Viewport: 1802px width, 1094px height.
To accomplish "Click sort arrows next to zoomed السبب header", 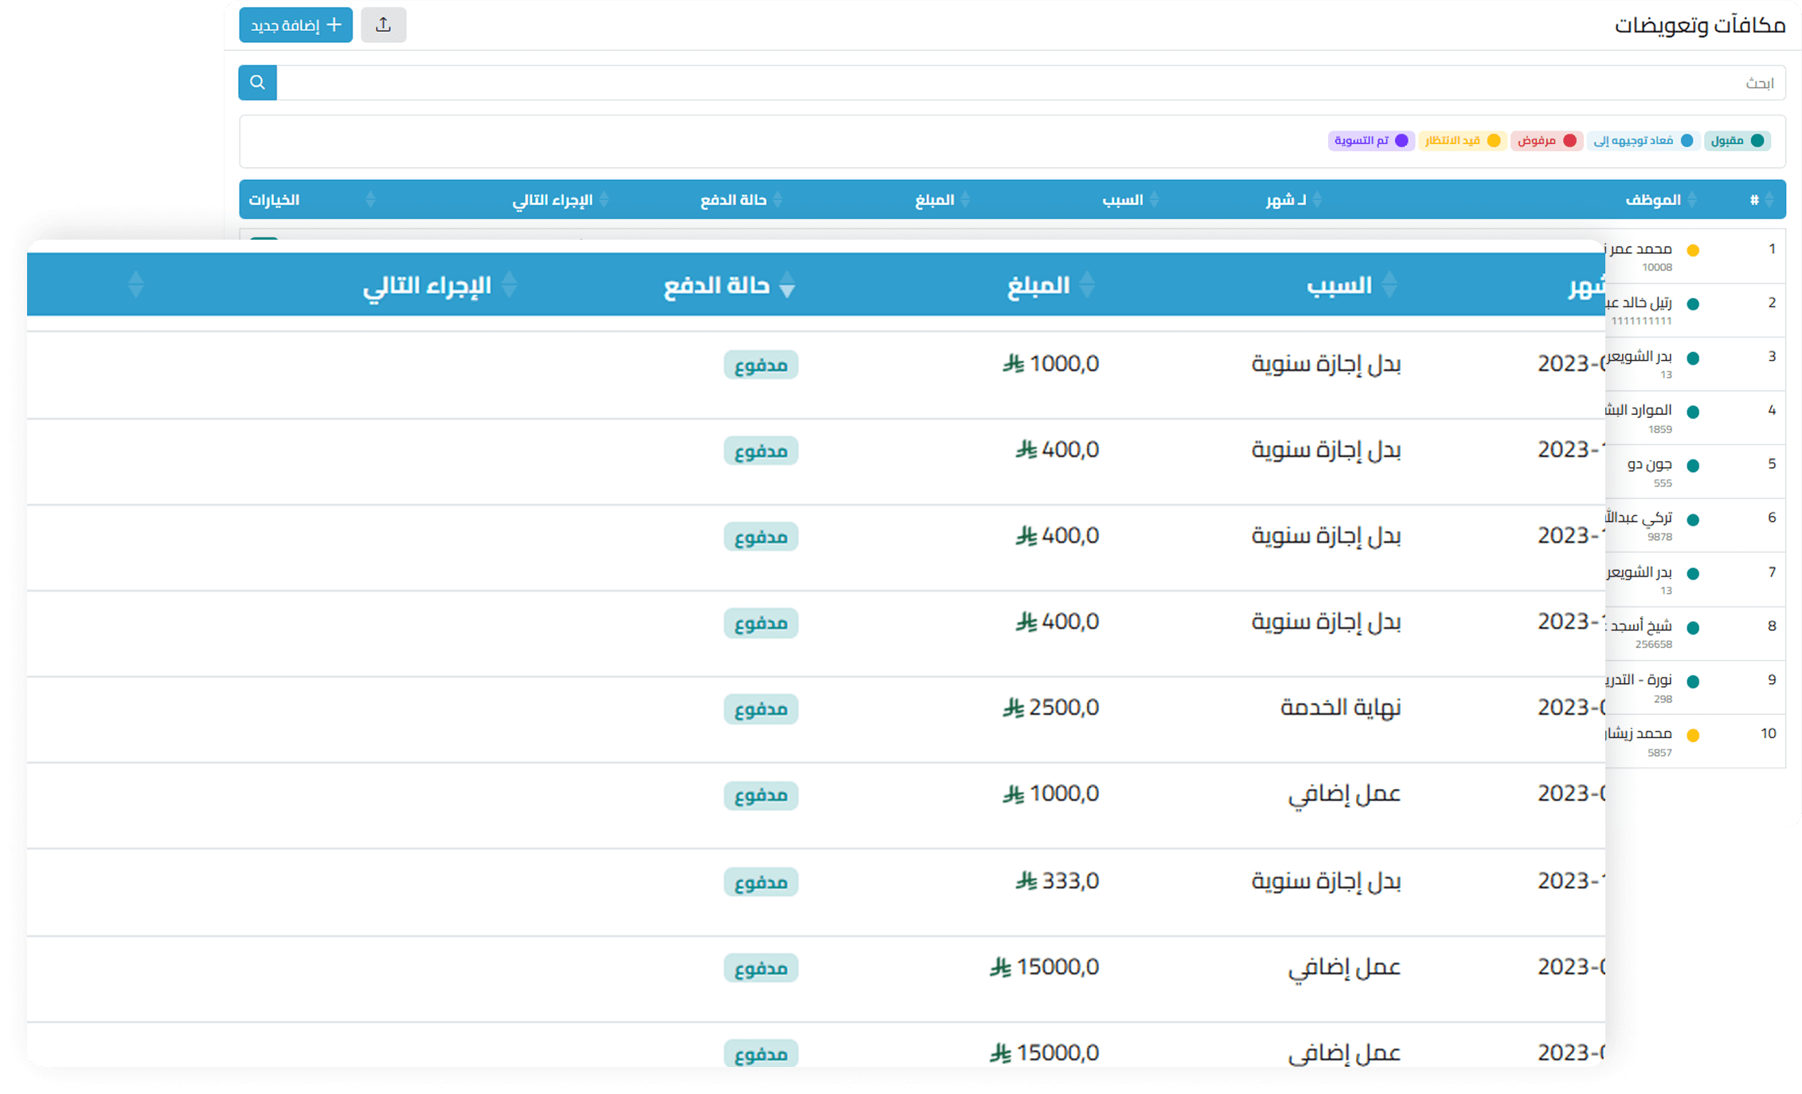I will tap(1390, 285).
